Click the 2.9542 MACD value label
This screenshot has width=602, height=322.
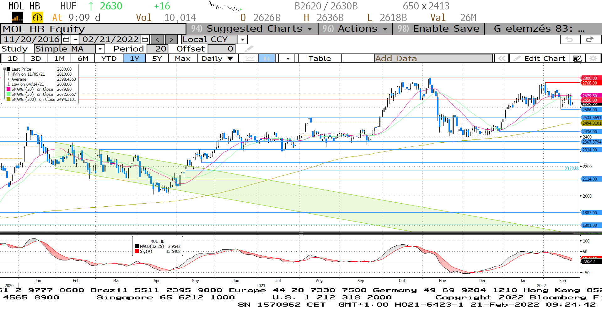point(591,261)
